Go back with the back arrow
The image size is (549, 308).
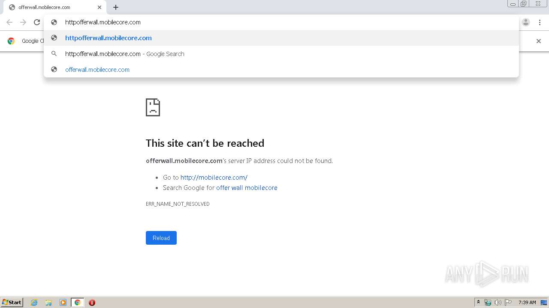coord(9,22)
